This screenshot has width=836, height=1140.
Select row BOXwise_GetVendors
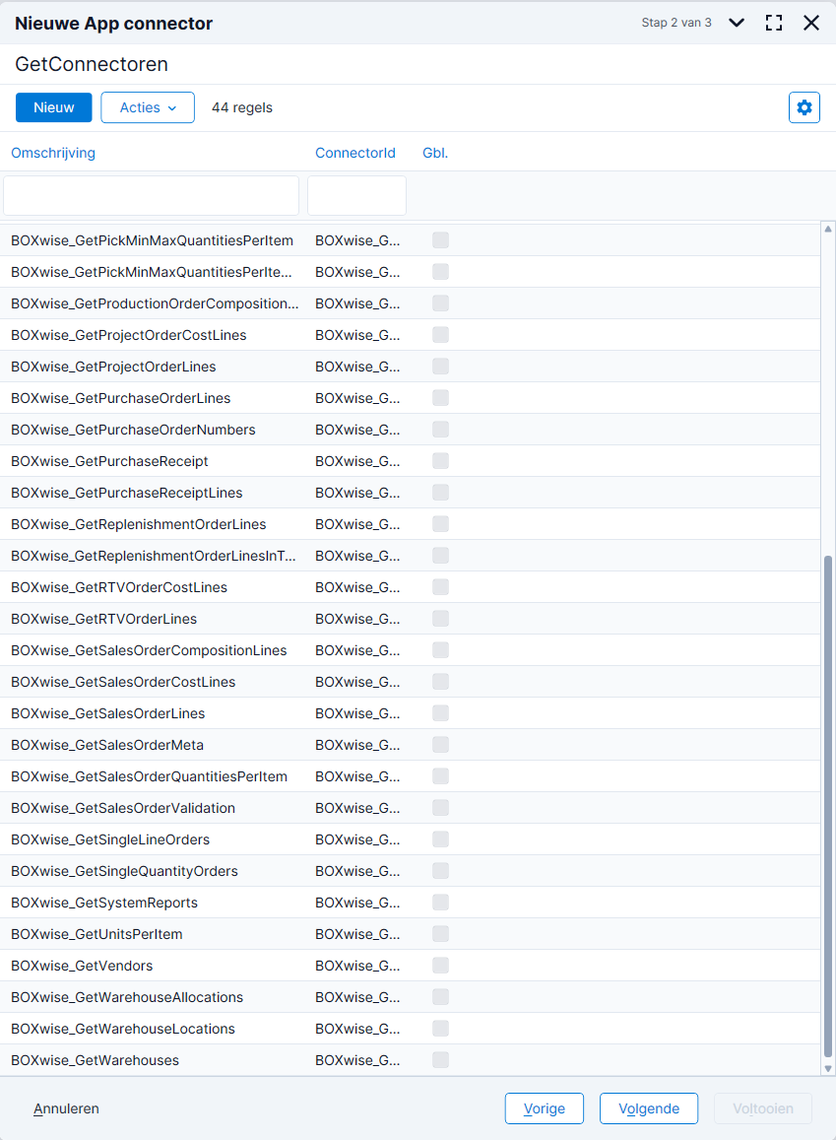coord(410,966)
